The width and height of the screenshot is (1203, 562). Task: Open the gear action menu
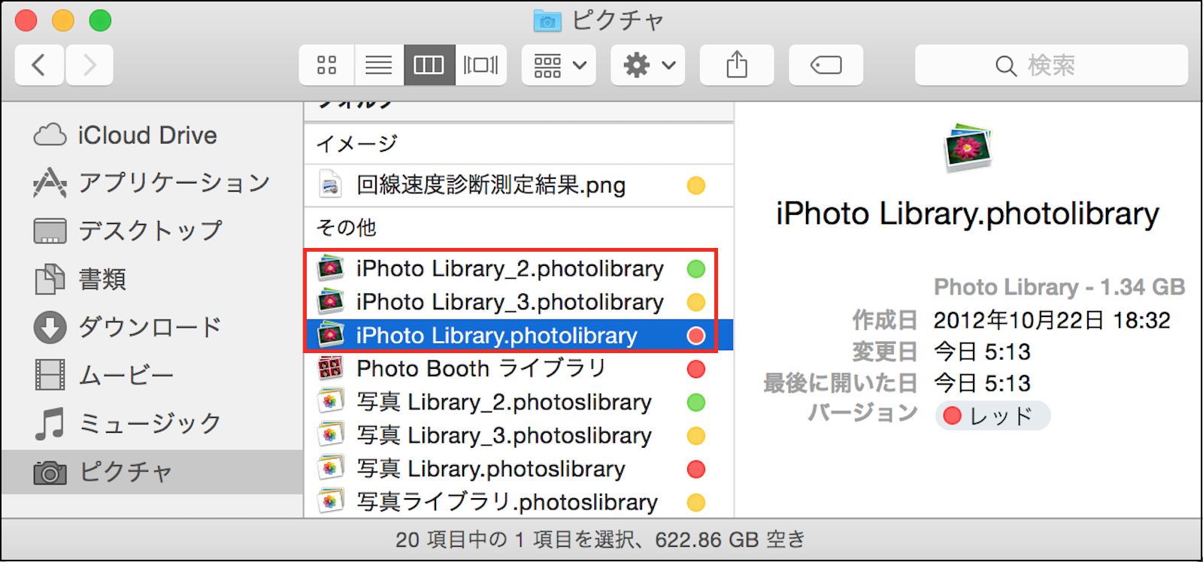tap(648, 65)
